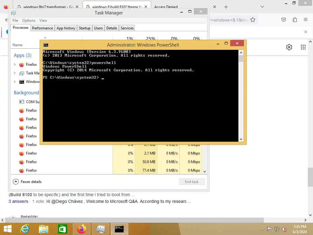The image size is (313, 235).
Task: Sort processes by the Name column header
Action: (17, 45)
